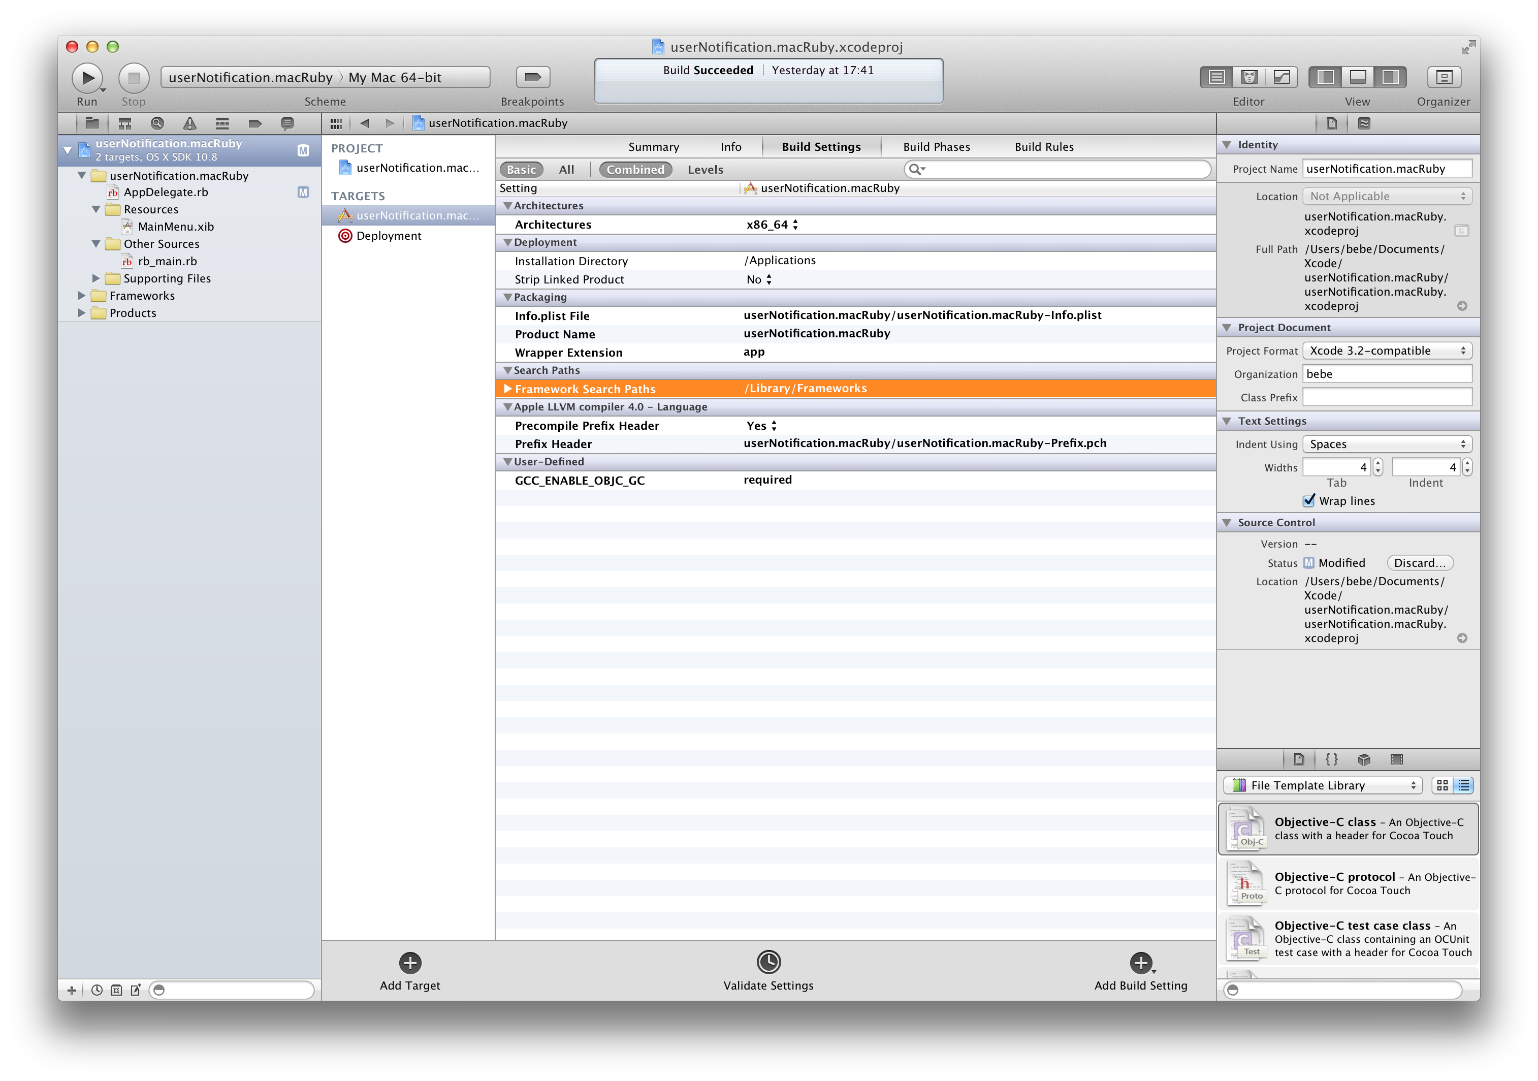The width and height of the screenshot is (1538, 1081).
Task: Select the Combined view option
Action: (636, 170)
